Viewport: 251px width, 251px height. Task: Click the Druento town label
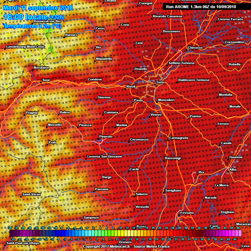coord(141,69)
